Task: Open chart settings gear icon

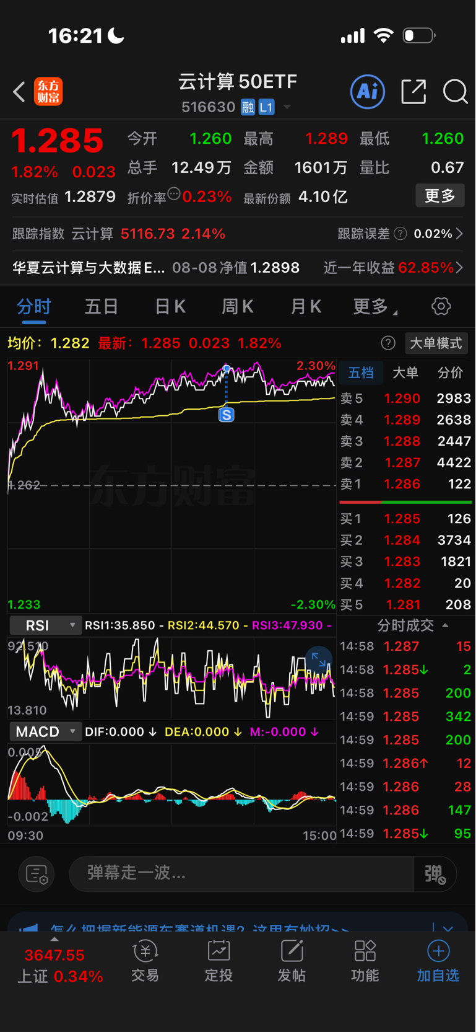Action: pos(441,306)
